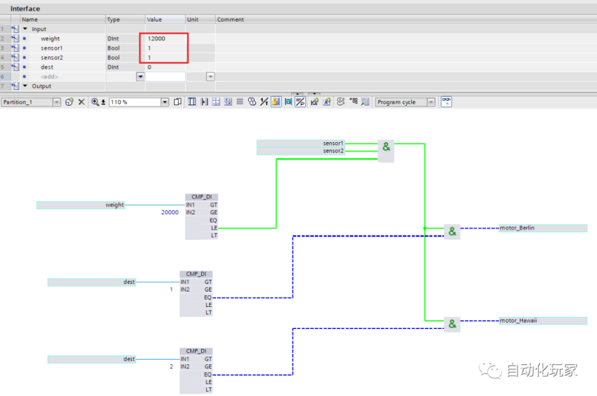This screenshot has height=396, width=597.
Task: Click the sheet frame layout icon
Action: click(192, 102)
